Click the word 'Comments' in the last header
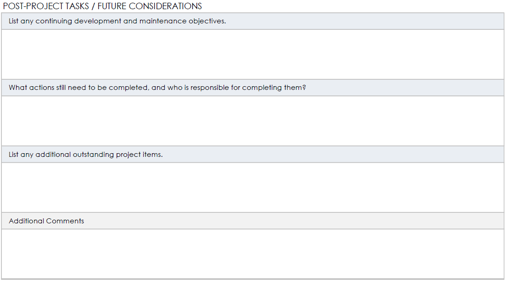 pyautogui.click(x=65, y=221)
